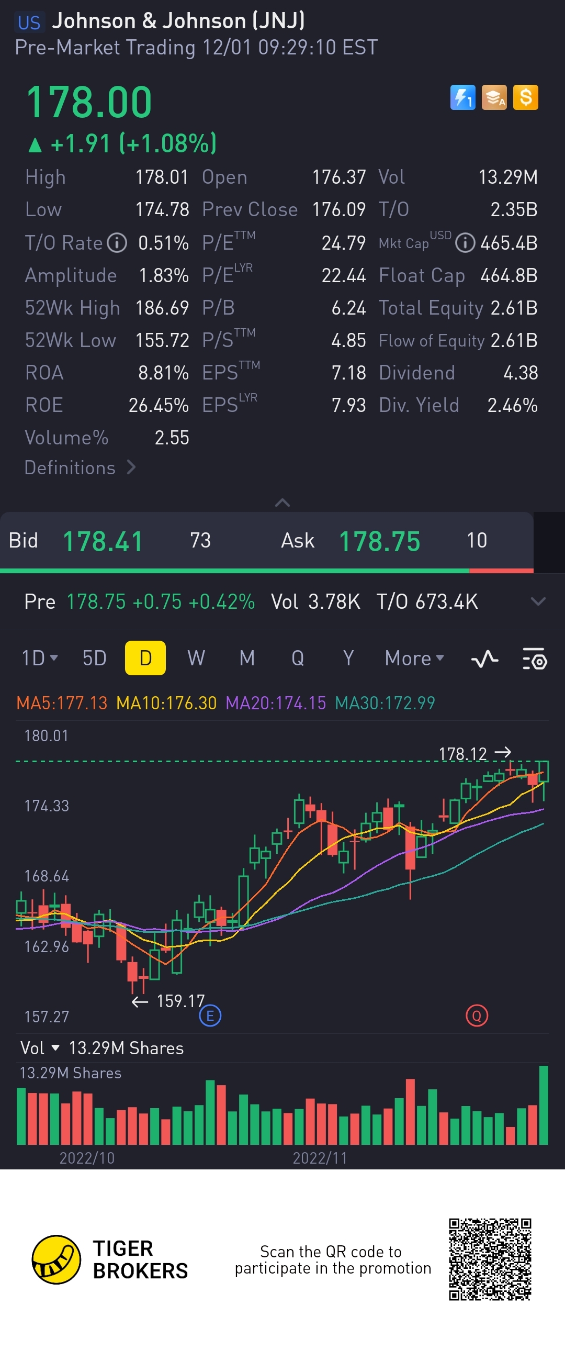
Task: Tap the Volume% value 2.55
Action: 172,438
